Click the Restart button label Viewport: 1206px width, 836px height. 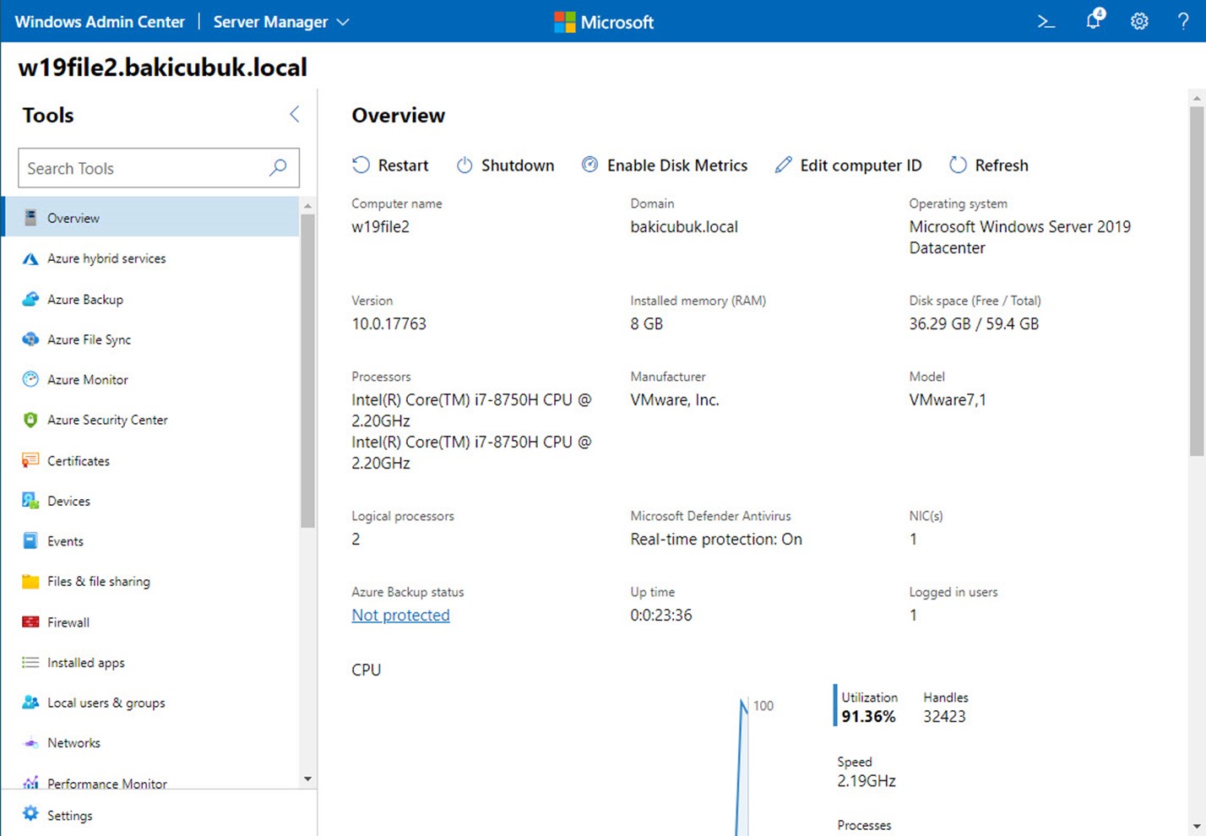tap(403, 166)
